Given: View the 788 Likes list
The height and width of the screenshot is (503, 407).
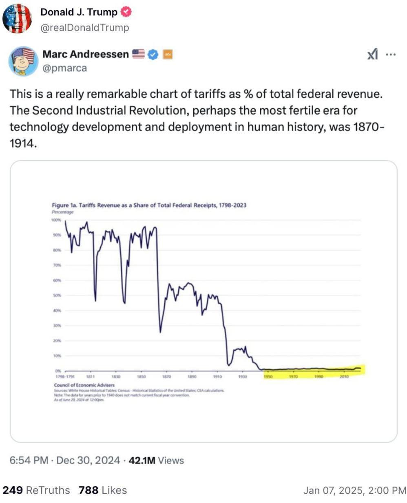Looking at the screenshot, I should click(x=103, y=490).
